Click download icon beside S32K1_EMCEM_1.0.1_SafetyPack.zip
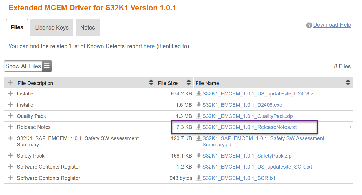 199,156
